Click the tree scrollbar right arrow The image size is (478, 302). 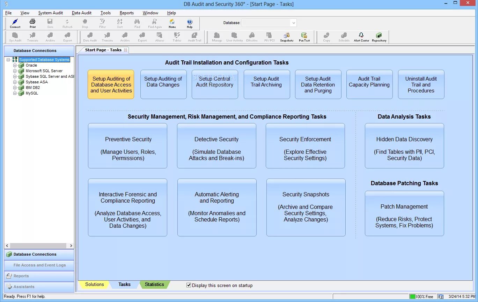point(71,246)
